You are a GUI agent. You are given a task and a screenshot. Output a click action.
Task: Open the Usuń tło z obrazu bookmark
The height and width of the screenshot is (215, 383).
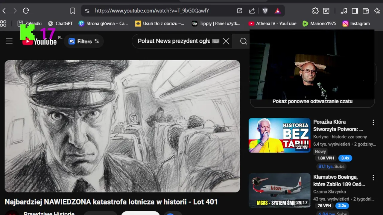coord(160,24)
